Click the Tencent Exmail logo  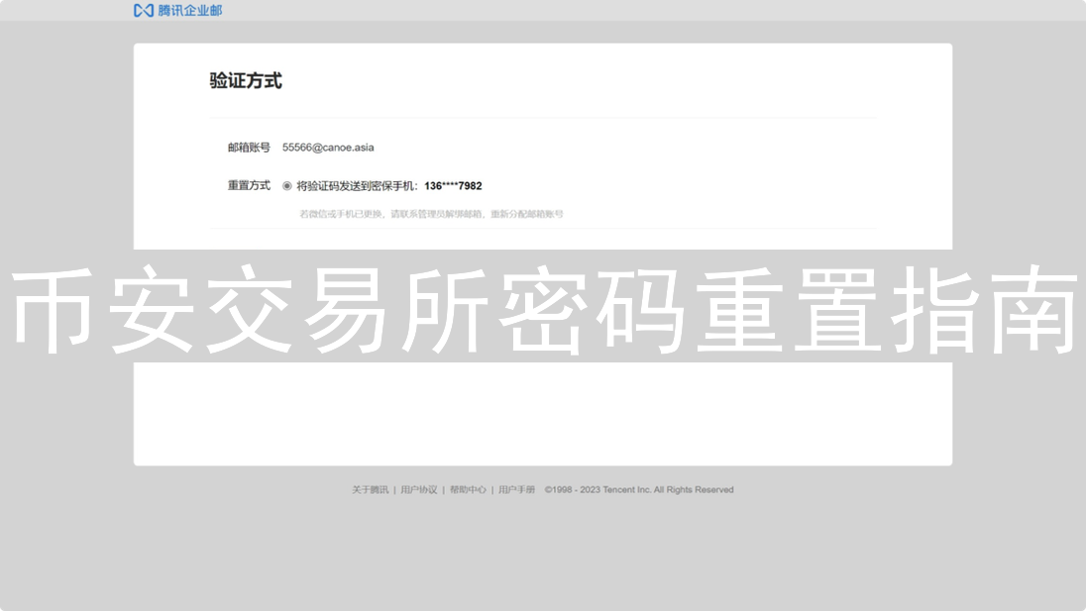pos(178,10)
